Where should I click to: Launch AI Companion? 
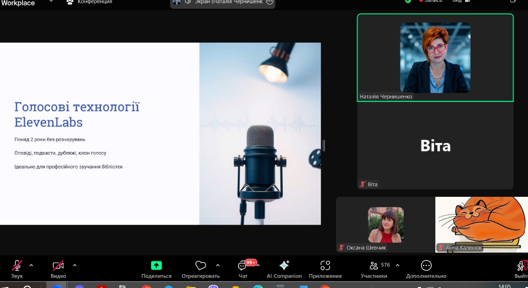tap(284, 269)
